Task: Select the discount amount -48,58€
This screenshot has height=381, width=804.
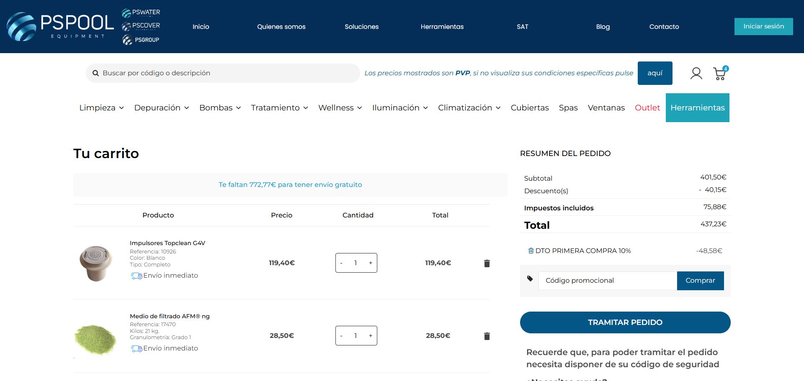Action: tap(709, 251)
